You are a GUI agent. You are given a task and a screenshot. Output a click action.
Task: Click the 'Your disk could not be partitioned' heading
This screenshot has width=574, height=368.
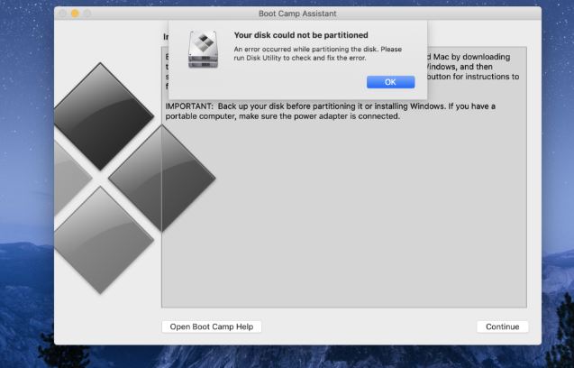pos(301,35)
